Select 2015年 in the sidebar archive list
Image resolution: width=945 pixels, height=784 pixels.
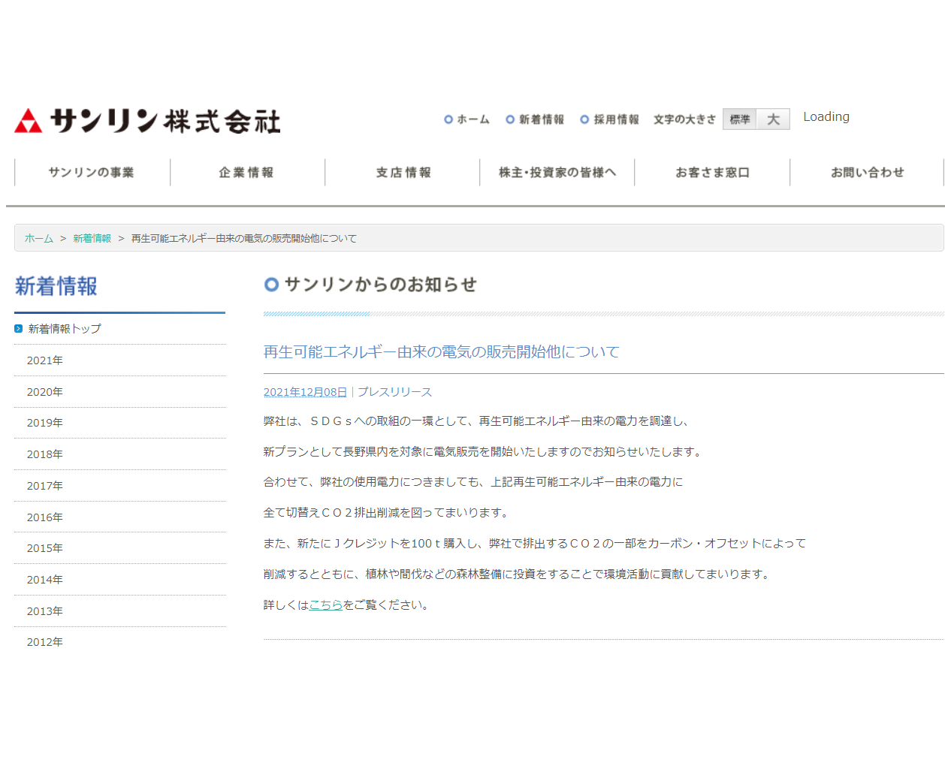click(x=45, y=548)
